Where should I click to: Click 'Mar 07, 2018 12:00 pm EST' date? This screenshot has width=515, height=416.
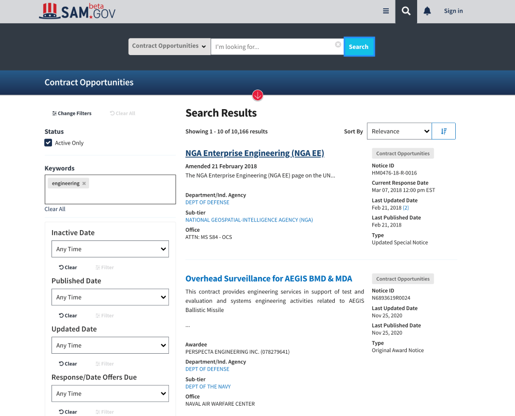(x=403, y=190)
